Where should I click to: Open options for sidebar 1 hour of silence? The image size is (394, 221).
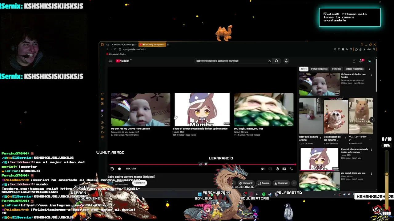[371, 150]
